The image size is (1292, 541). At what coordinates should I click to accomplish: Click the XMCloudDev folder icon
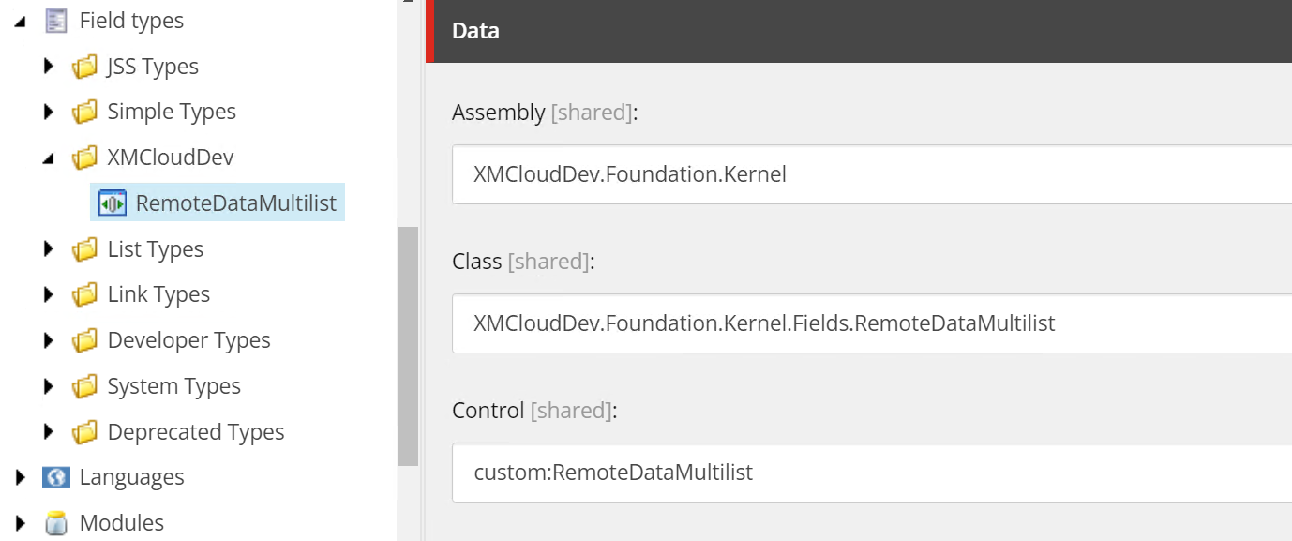tap(84, 157)
